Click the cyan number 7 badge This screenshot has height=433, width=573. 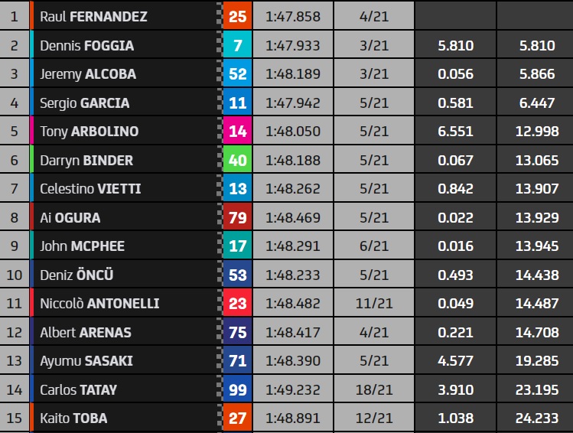coord(237,45)
